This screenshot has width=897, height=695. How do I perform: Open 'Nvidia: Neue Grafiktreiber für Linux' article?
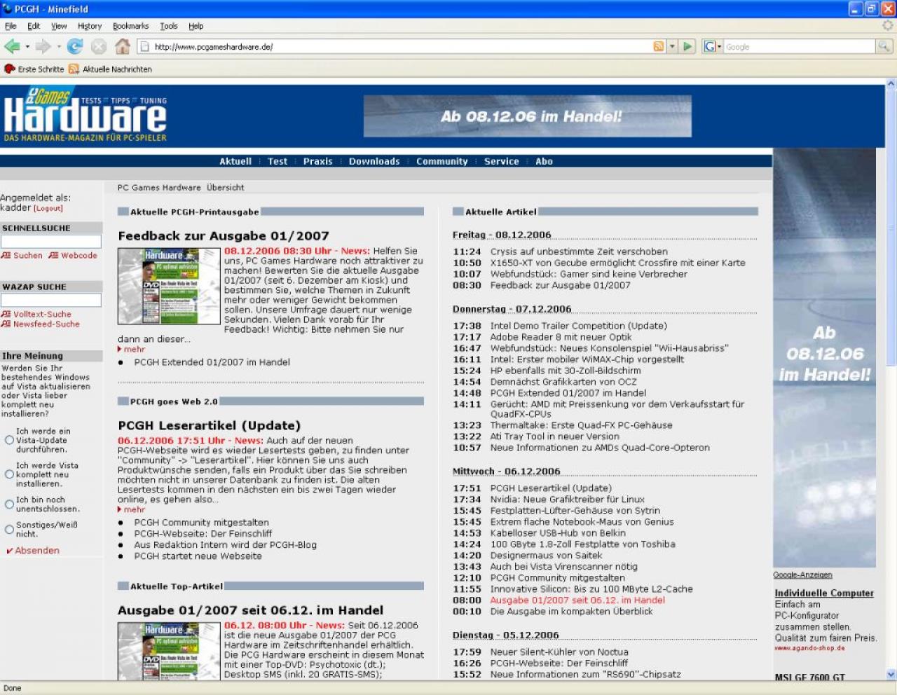[567, 500]
